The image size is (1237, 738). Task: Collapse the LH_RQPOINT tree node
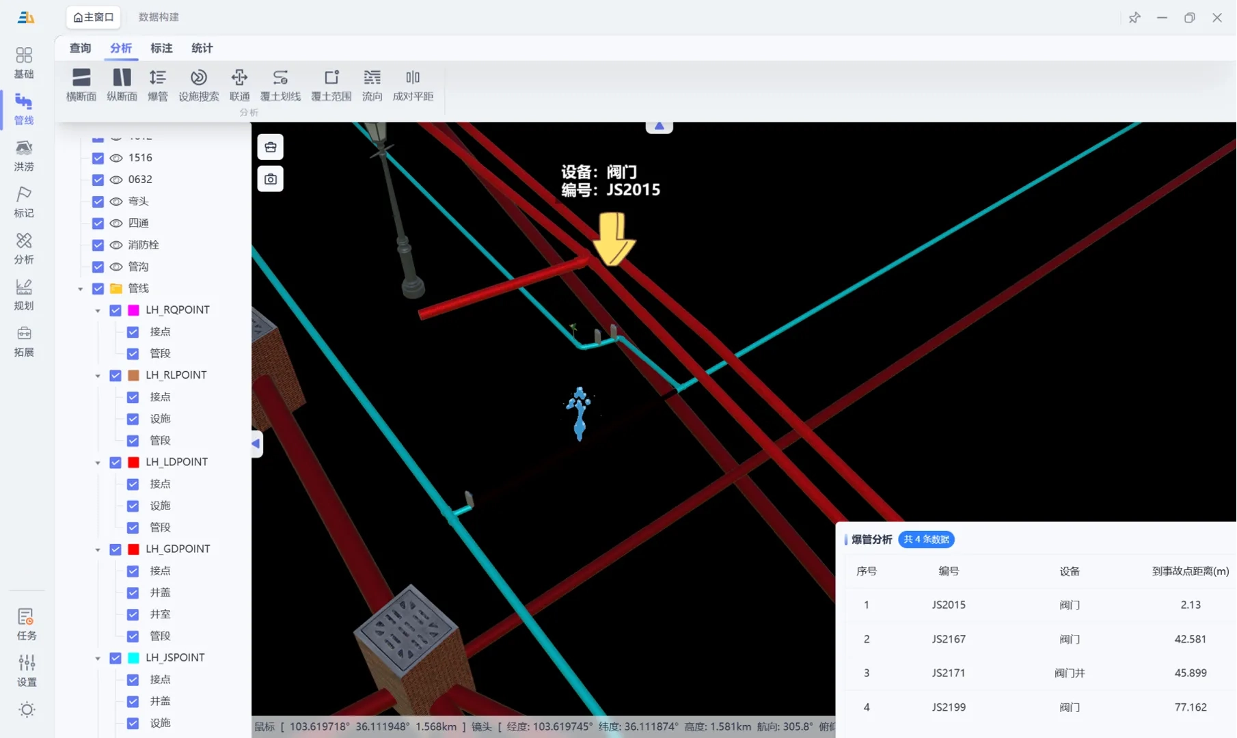coord(97,310)
